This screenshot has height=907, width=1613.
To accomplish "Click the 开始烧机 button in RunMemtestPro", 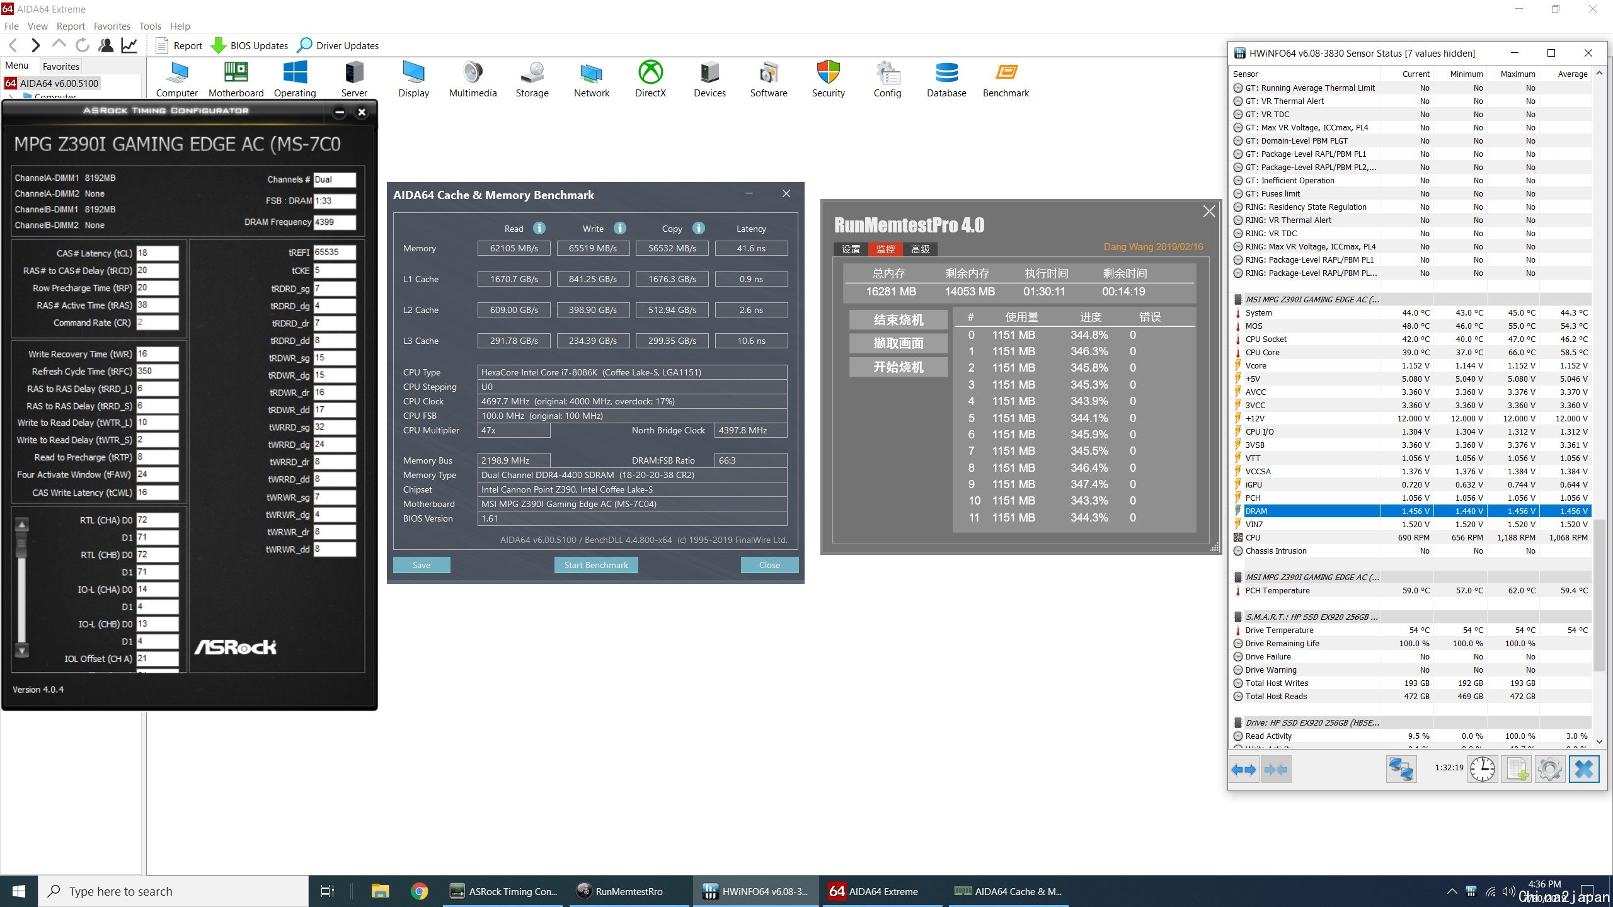I will pyautogui.click(x=898, y=367).
